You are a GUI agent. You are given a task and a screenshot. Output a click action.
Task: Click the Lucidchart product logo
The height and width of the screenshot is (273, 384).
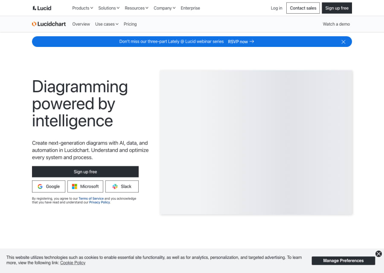(x=49, y=24)
